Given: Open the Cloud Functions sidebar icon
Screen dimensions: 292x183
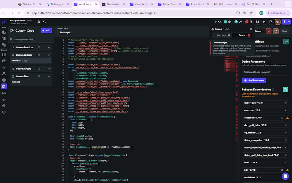Looking at the screenshot, I should point(4,93).
